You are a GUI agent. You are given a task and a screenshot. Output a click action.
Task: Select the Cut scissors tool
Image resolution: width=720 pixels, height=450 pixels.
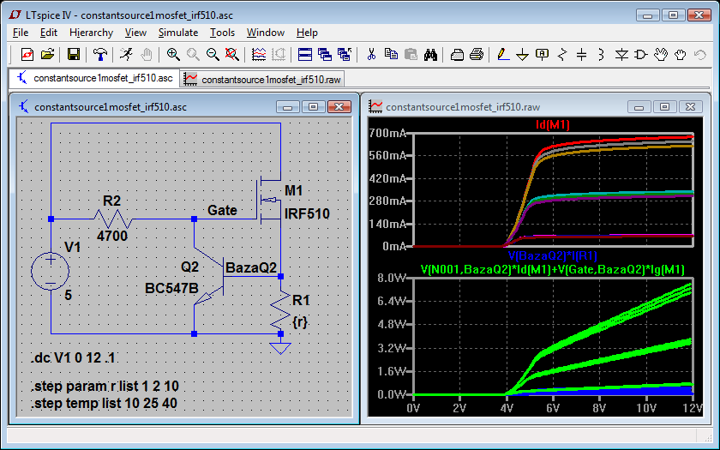click(x=371, y=55)
